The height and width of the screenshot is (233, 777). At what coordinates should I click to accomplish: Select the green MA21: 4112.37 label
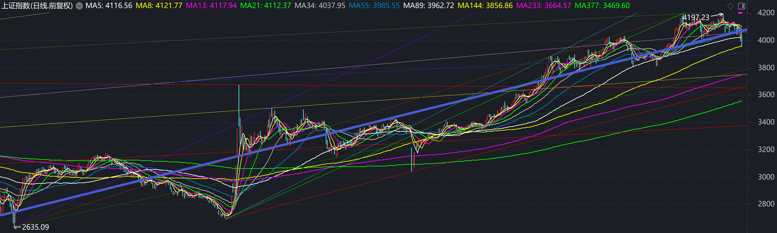(x=265, y=6)
